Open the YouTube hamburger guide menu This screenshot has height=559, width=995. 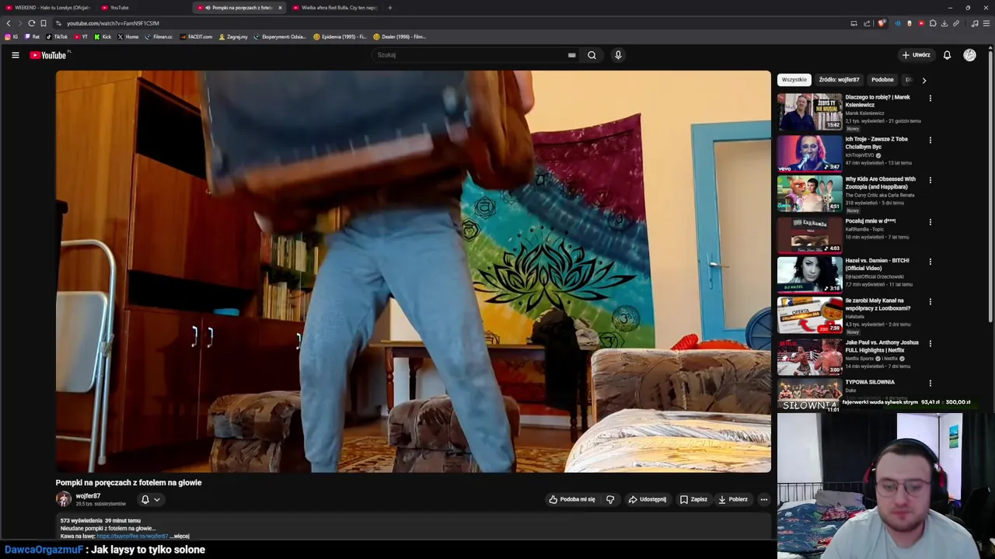[x=15, y=55]
